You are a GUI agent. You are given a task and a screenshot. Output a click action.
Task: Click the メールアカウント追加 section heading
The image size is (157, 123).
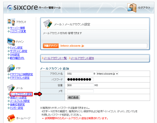pyautogui.click(x=54, y=68)
